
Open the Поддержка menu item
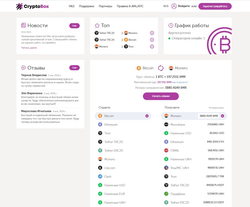(x=87, y=6)
